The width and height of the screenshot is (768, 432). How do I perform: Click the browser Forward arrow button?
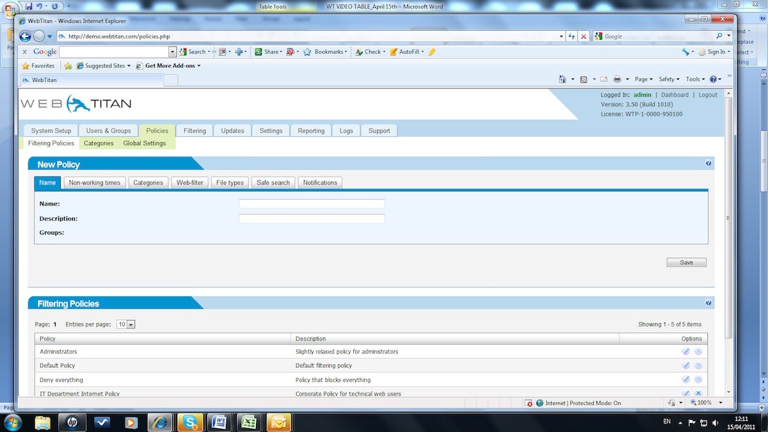[39, 36]
